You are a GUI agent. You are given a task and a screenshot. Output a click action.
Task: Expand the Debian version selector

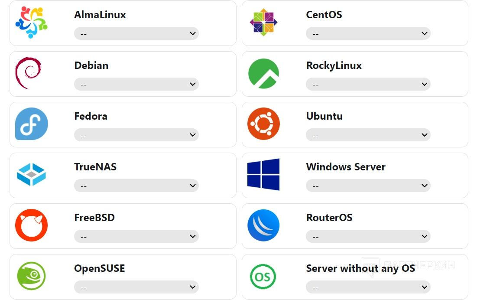136,84
